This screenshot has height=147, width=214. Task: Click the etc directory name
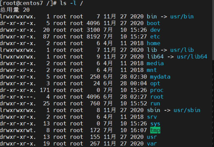click(155, 37)
